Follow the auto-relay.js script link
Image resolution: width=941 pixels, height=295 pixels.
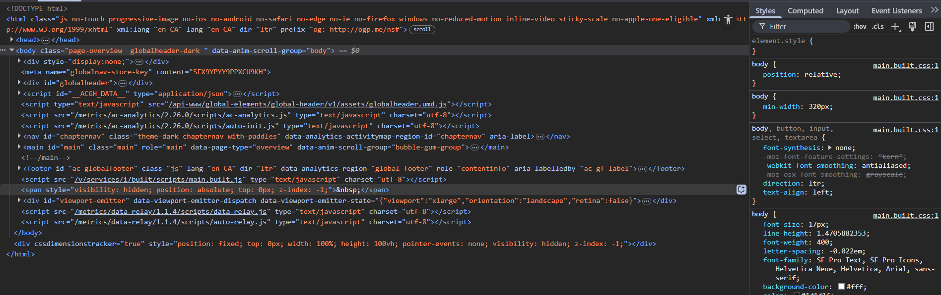[x=171, y=222]
